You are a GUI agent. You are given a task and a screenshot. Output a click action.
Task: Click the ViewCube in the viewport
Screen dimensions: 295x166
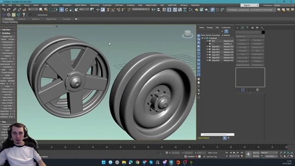188,34
